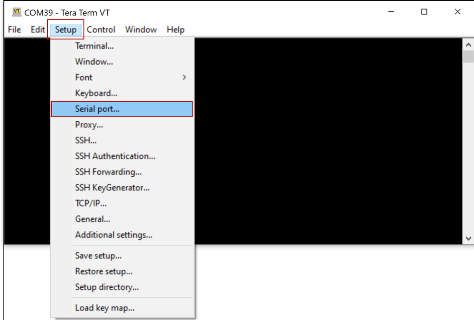Open the Control menu
Screen dimensions: 474x320
[x=101, y=29]
